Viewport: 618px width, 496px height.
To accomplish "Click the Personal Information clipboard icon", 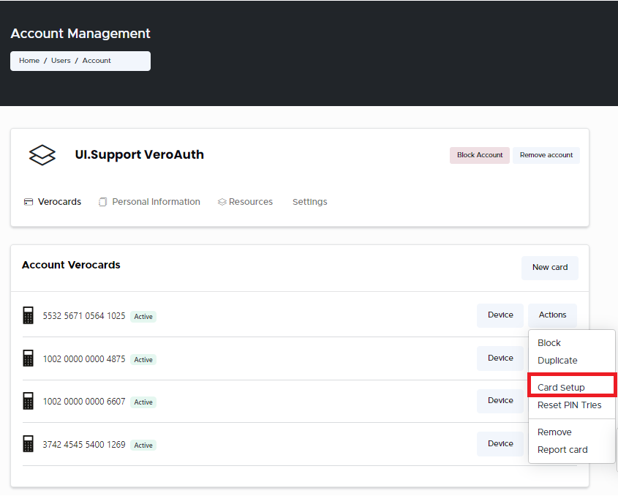I will 102,201.
